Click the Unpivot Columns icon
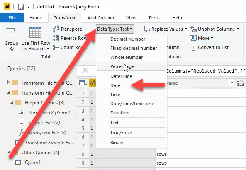Screen dimensions: 246x170 193,29
